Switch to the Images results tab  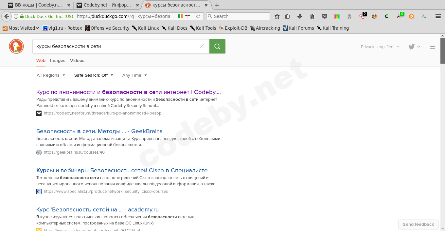pyautogui.click(x=58, y=60)
